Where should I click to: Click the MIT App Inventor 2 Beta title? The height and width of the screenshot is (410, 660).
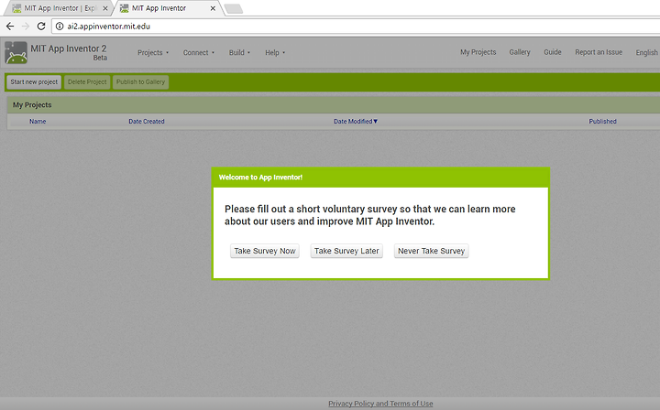69,52
